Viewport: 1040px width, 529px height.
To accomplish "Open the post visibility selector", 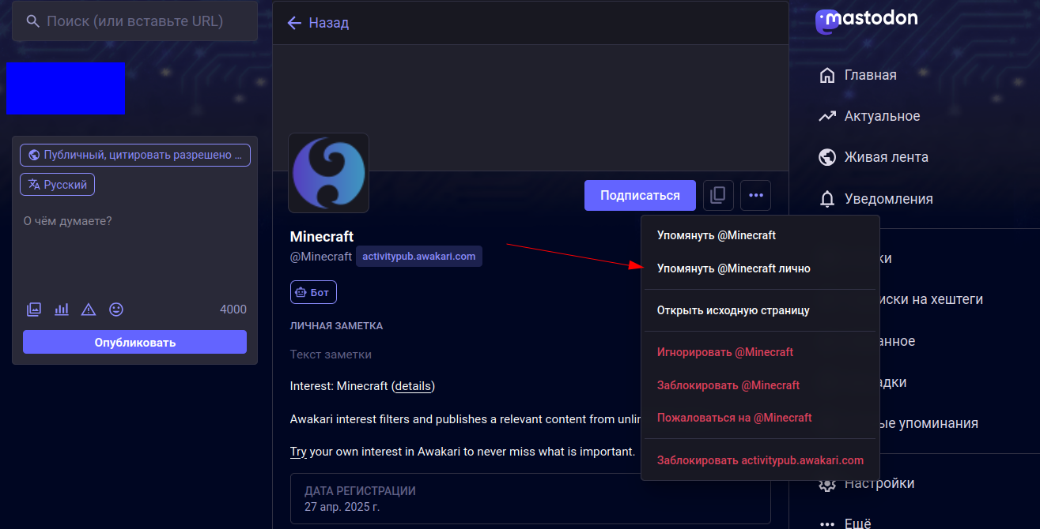I will pos(135,155).
